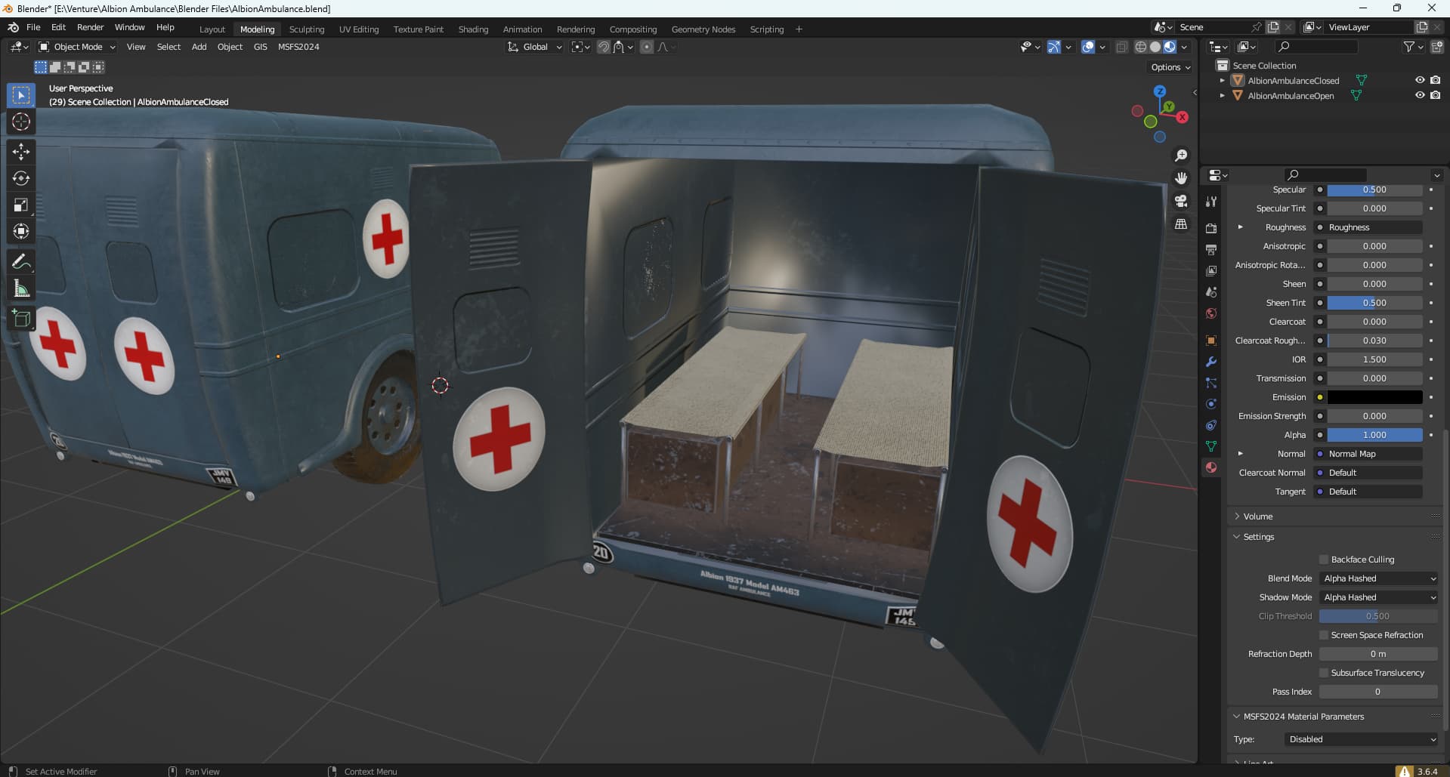The image size is (1450, 777).
Task: Open the Material properties tab
Action: point(1211,467)
